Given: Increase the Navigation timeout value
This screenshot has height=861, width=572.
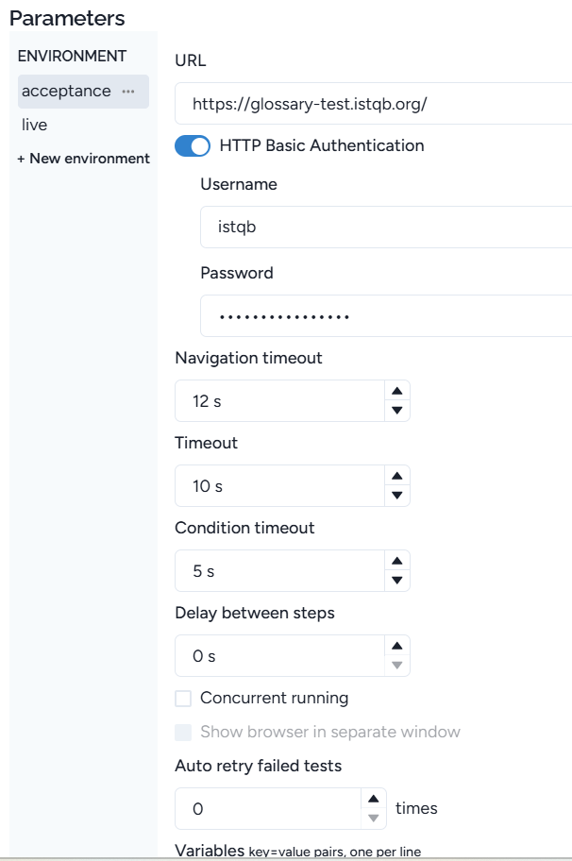Looking at the screenshot, I should (397, 391).
